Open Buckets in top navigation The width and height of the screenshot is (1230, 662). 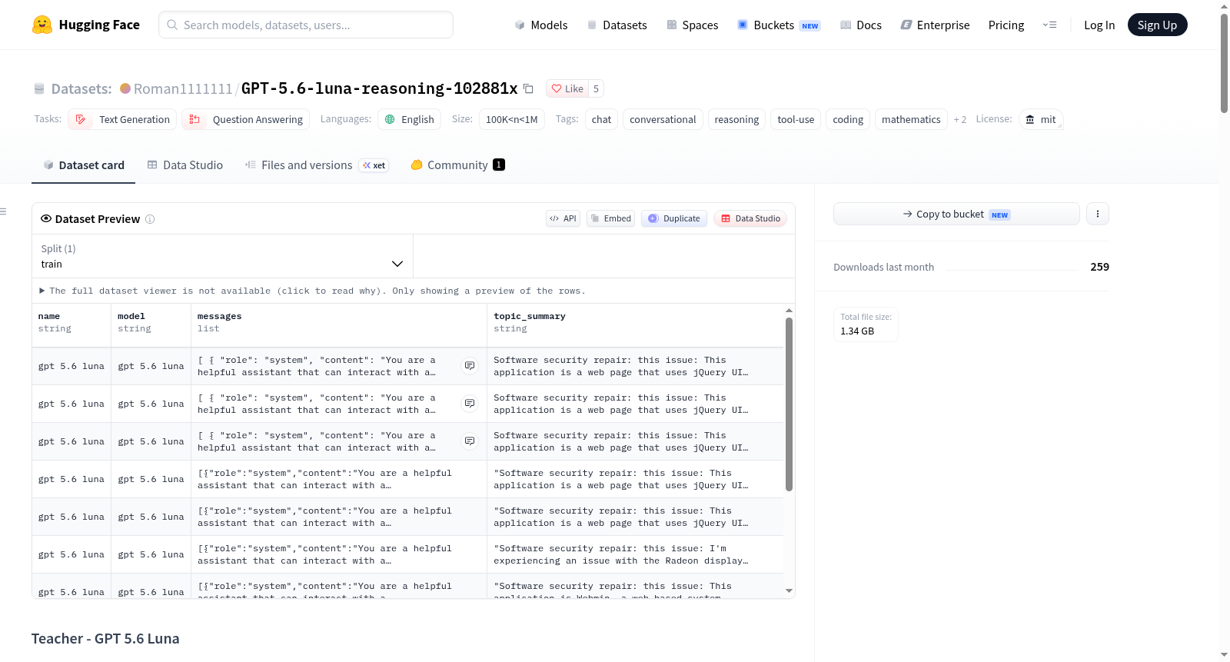pyautogui.click(x=779, y=25)
